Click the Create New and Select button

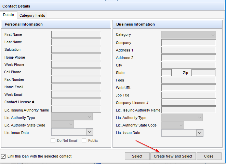coord(173,156)
